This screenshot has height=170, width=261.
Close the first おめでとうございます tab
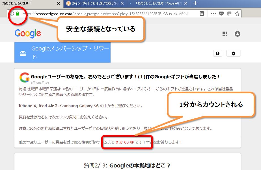coord(59,3)
